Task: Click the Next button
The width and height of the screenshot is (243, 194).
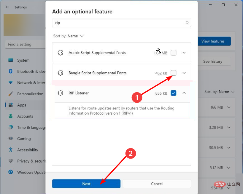Action: click(x=86, y=184)
